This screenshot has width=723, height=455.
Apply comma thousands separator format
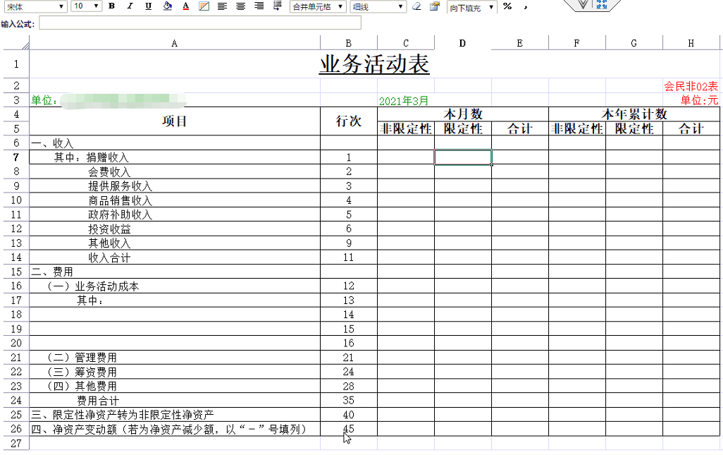click(x=526, y=6)
